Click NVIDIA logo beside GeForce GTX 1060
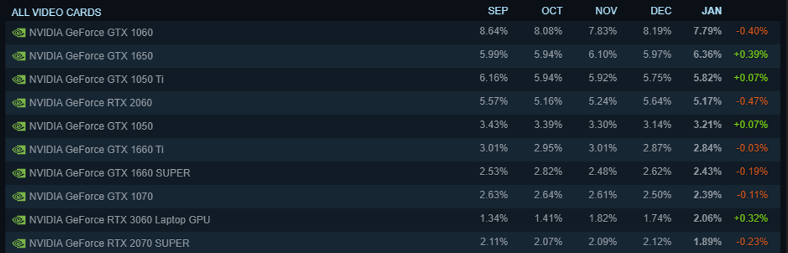The image size is (788, 253). pos(18,33)
